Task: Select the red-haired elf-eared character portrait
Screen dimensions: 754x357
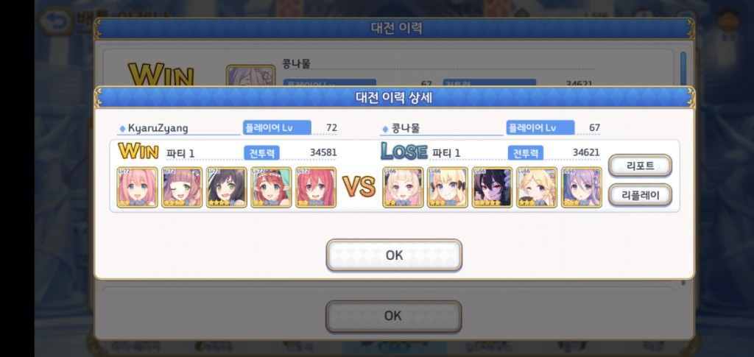Action: [x=271, y=188]
